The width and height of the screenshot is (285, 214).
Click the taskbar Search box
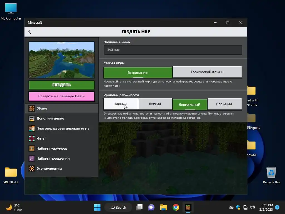point(118,207)
